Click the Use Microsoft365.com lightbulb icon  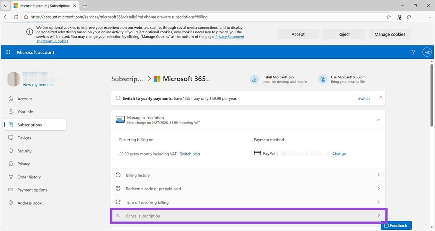[323, 79]
